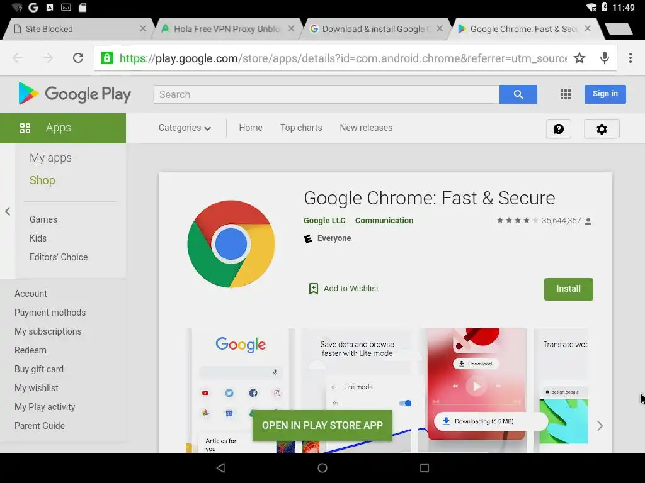Open the Google homepage screenshot thumbnail
Image resolution: width=645 pixels, height=483 pixels.
point(241,390)
